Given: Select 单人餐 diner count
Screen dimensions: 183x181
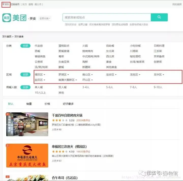Looking at the screenshot, I should pyautogui.click(x=39, y=87).
